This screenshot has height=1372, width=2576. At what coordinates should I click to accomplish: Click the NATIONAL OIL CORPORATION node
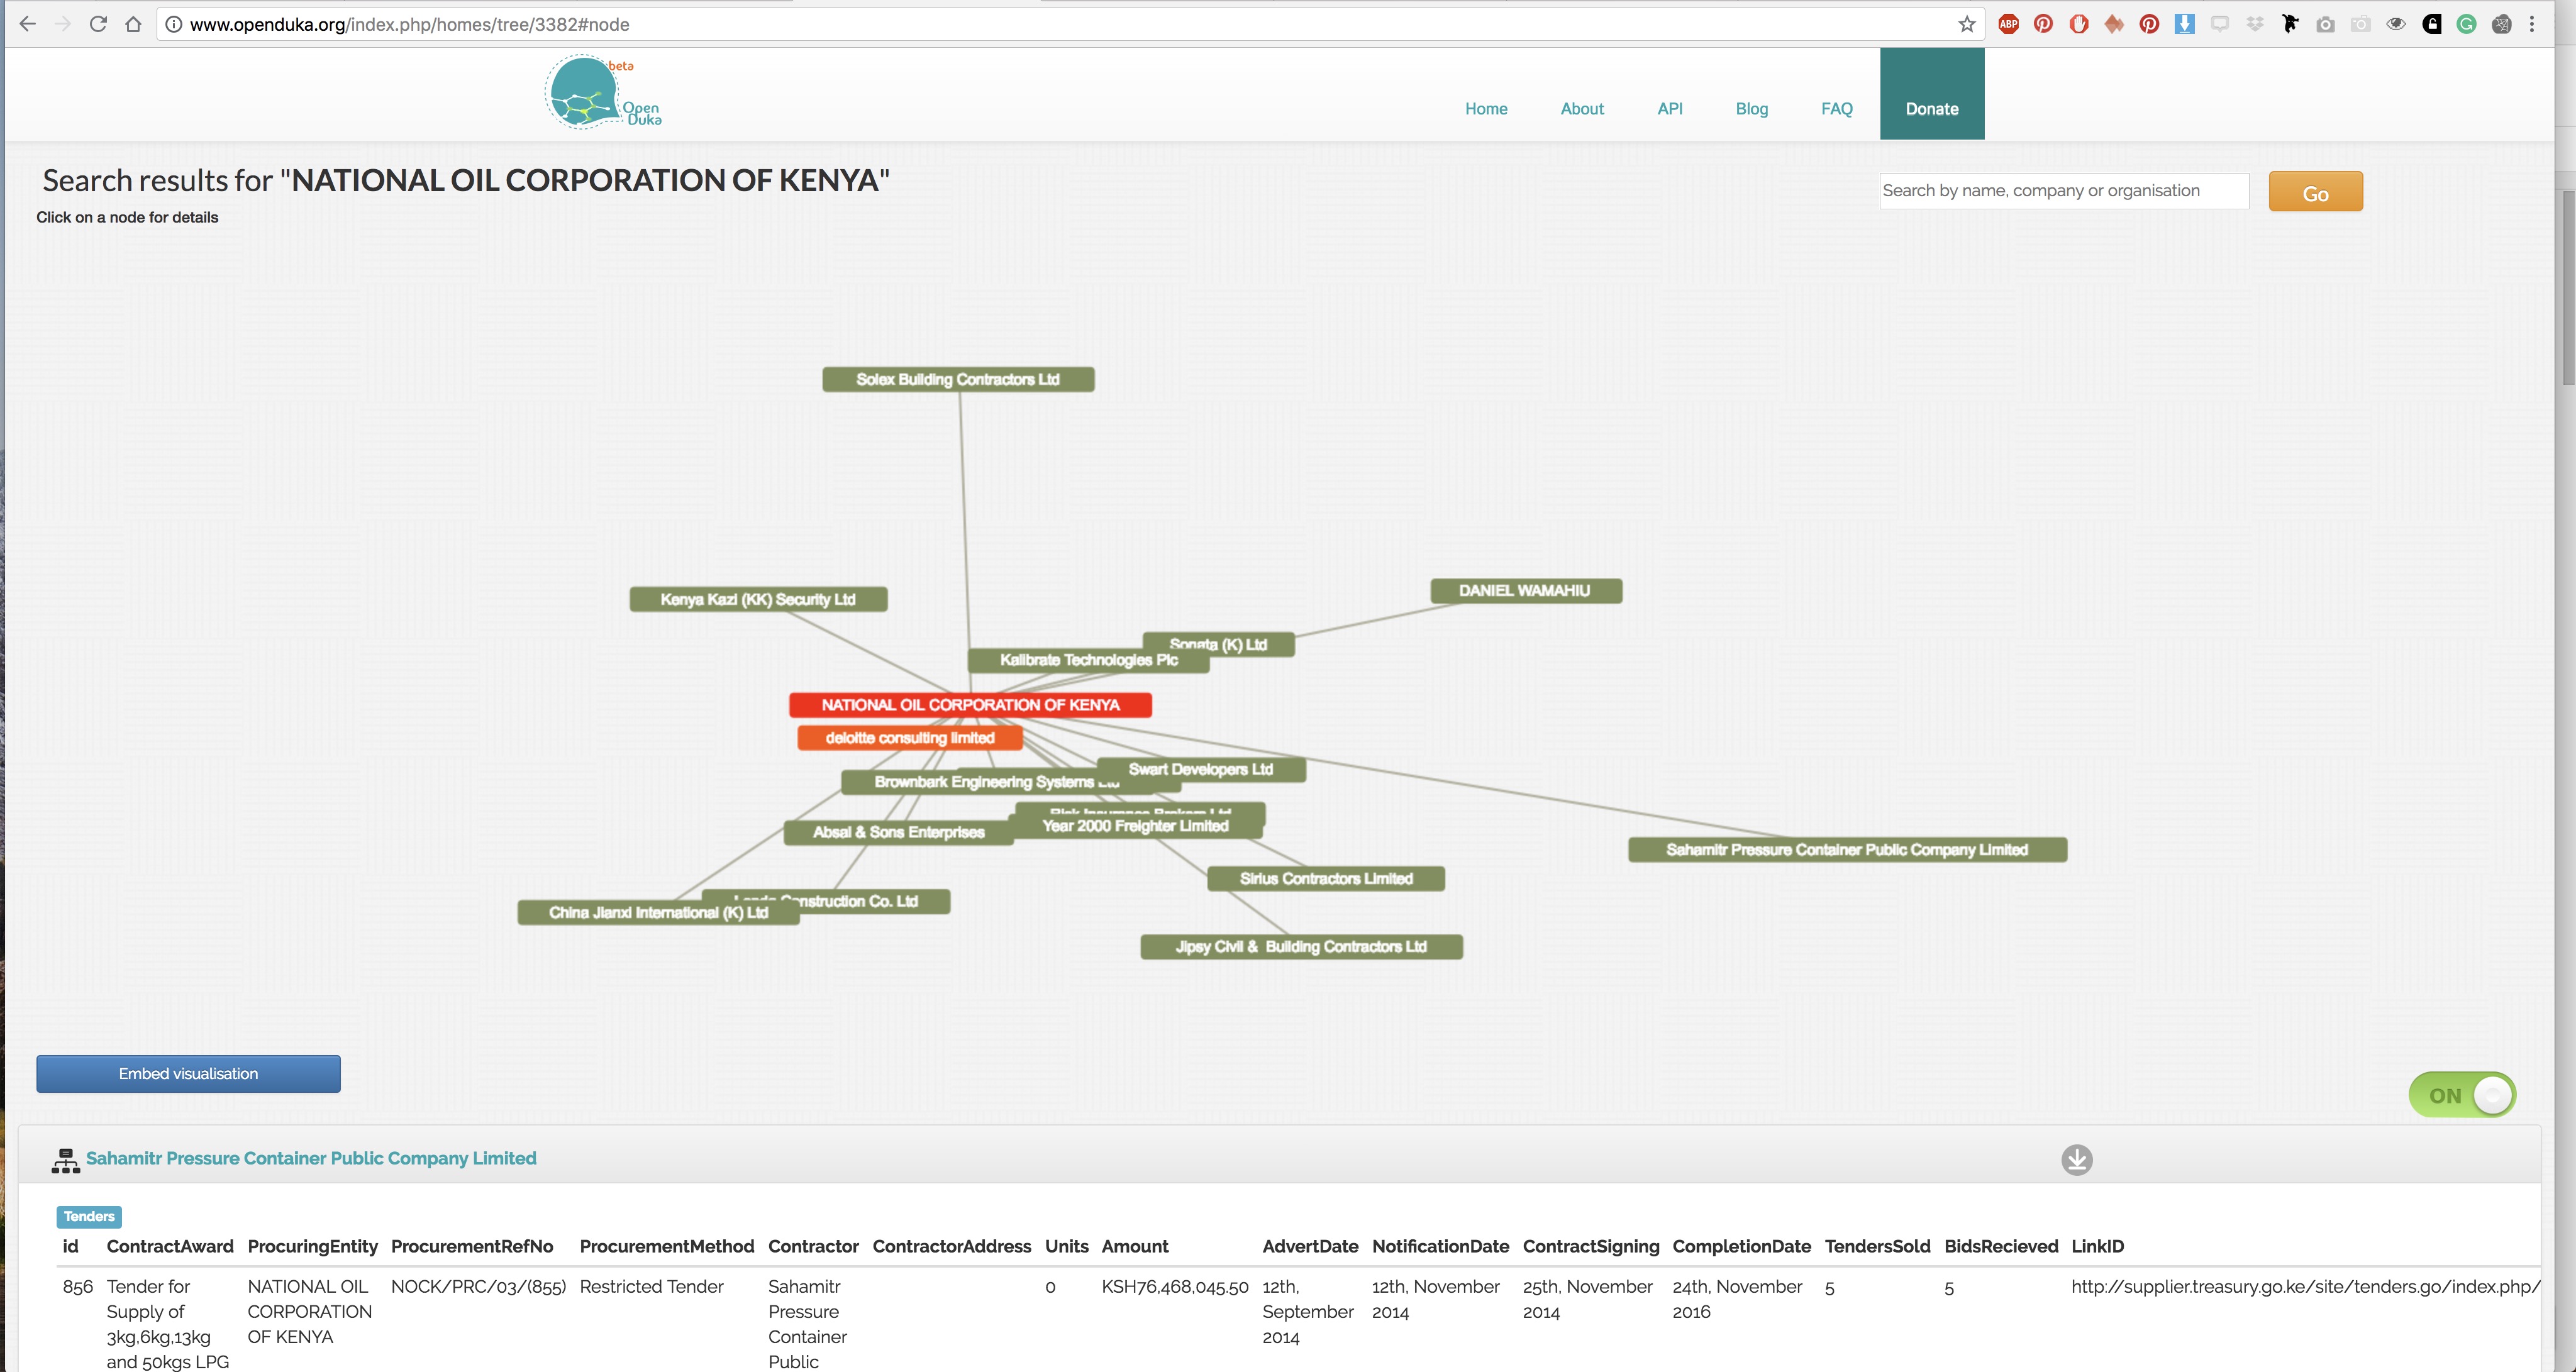point(969,704)
